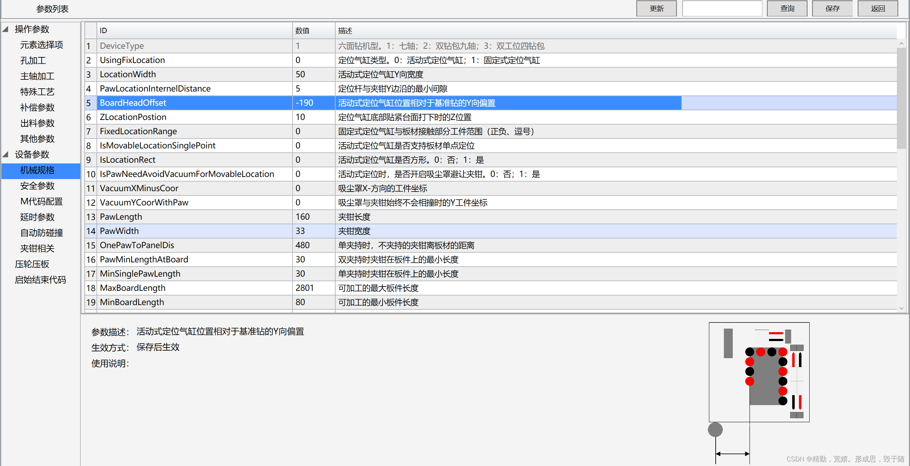This screenshot has width=910, height=466.
Task: Select 自动防碰撞 in the sidebar
Action: [x=41, y=233]
